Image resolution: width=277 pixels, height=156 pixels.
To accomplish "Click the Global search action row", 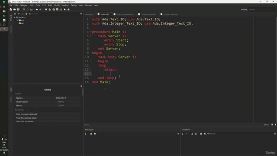I will click(48, 102).
